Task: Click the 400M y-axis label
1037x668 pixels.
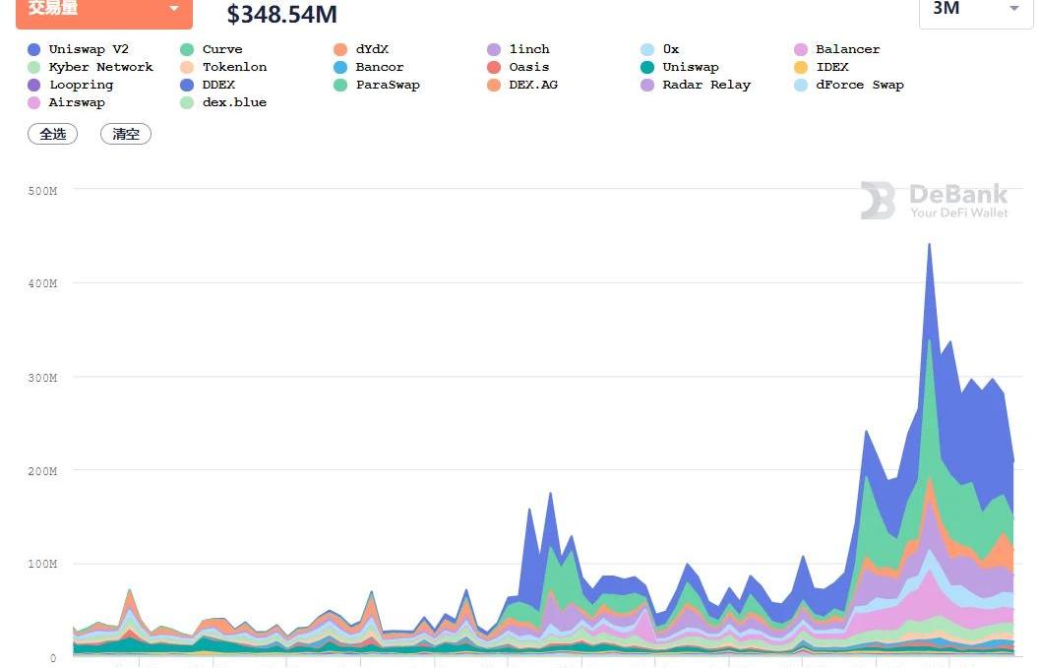Action: coord(42,283)
